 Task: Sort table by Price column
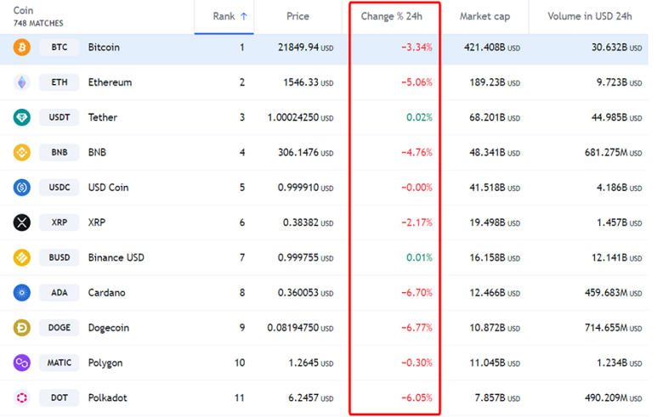297,16
